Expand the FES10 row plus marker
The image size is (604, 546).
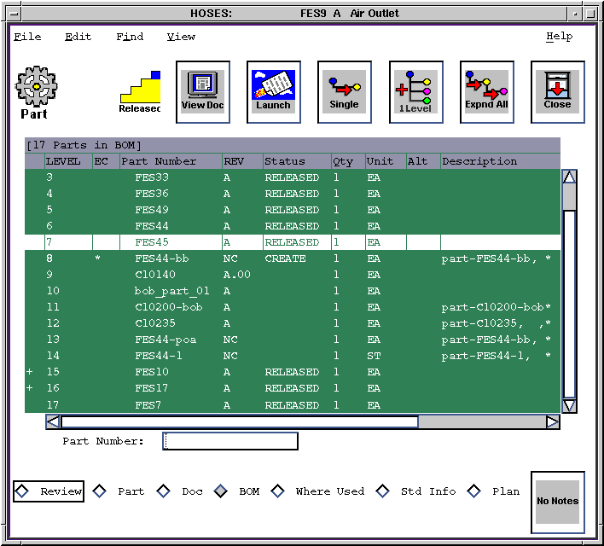click(x=31, y=373)
